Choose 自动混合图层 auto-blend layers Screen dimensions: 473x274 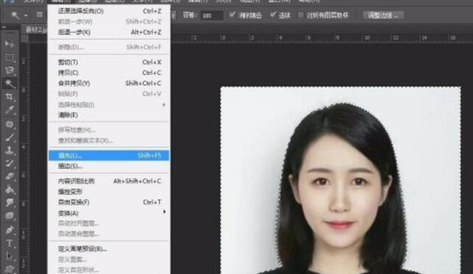[109, 233]
